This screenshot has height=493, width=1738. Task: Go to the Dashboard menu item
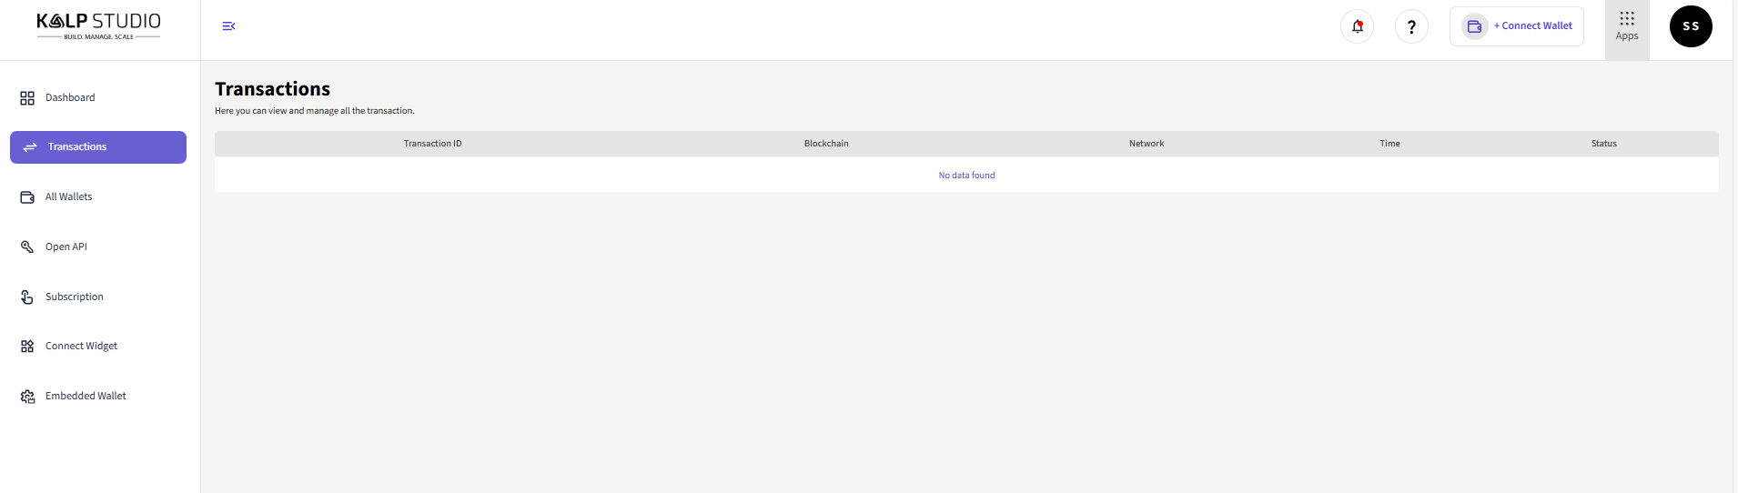[x=70, y=98]
